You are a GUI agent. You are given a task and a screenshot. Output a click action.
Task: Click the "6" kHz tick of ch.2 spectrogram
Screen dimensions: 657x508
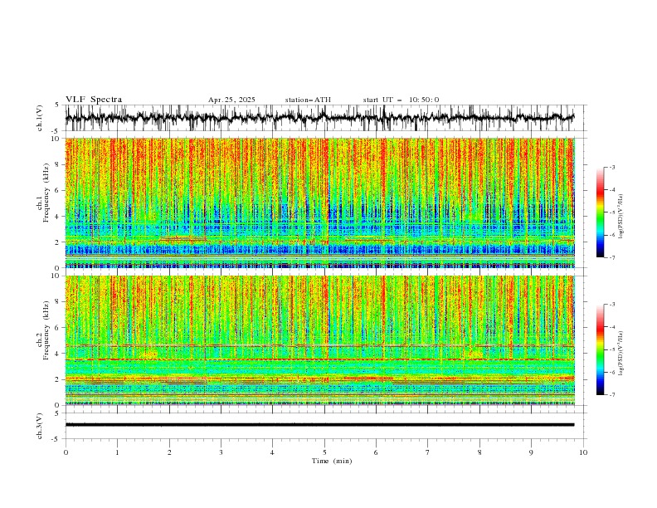coord(58,327)
